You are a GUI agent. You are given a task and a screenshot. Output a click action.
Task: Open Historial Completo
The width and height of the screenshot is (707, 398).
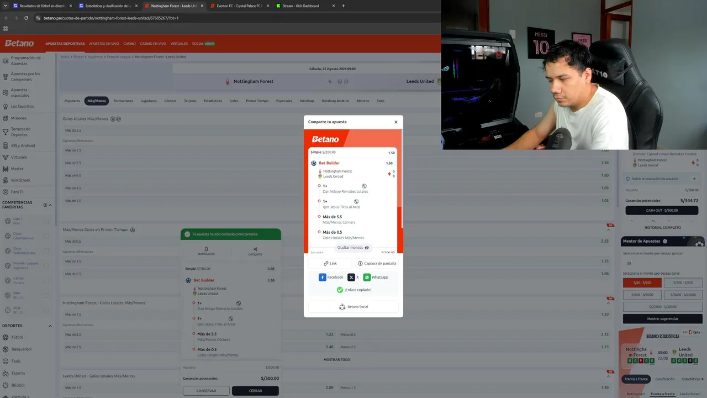pyautogui.click(x=662, y=228)
